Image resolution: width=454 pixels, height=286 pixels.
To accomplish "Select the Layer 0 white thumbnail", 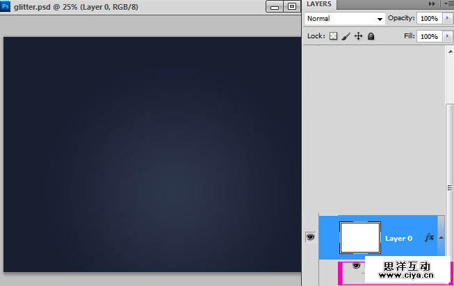I will (359, 237).
